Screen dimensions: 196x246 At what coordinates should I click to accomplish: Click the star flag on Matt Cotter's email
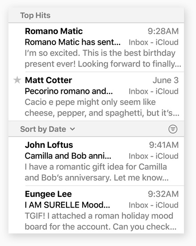click(x=17, y=80)
